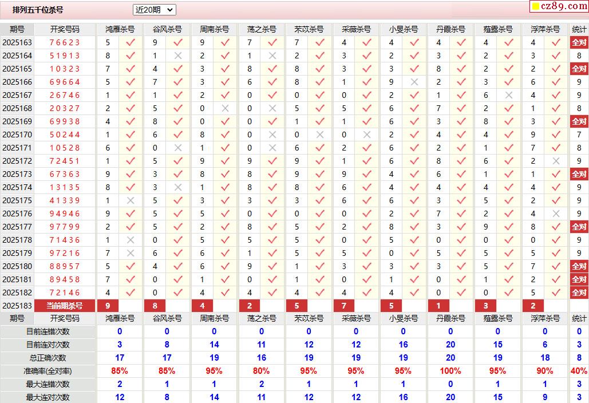Viewport: 589px width, 403px height.
Task: Click the period number 2025163
Action: pyautogui.click(x=17, y=42)
